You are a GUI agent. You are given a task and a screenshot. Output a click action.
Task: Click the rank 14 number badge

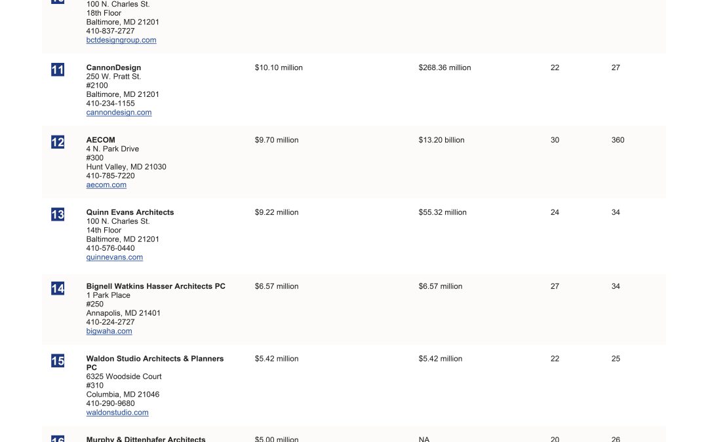coord(58,289)
